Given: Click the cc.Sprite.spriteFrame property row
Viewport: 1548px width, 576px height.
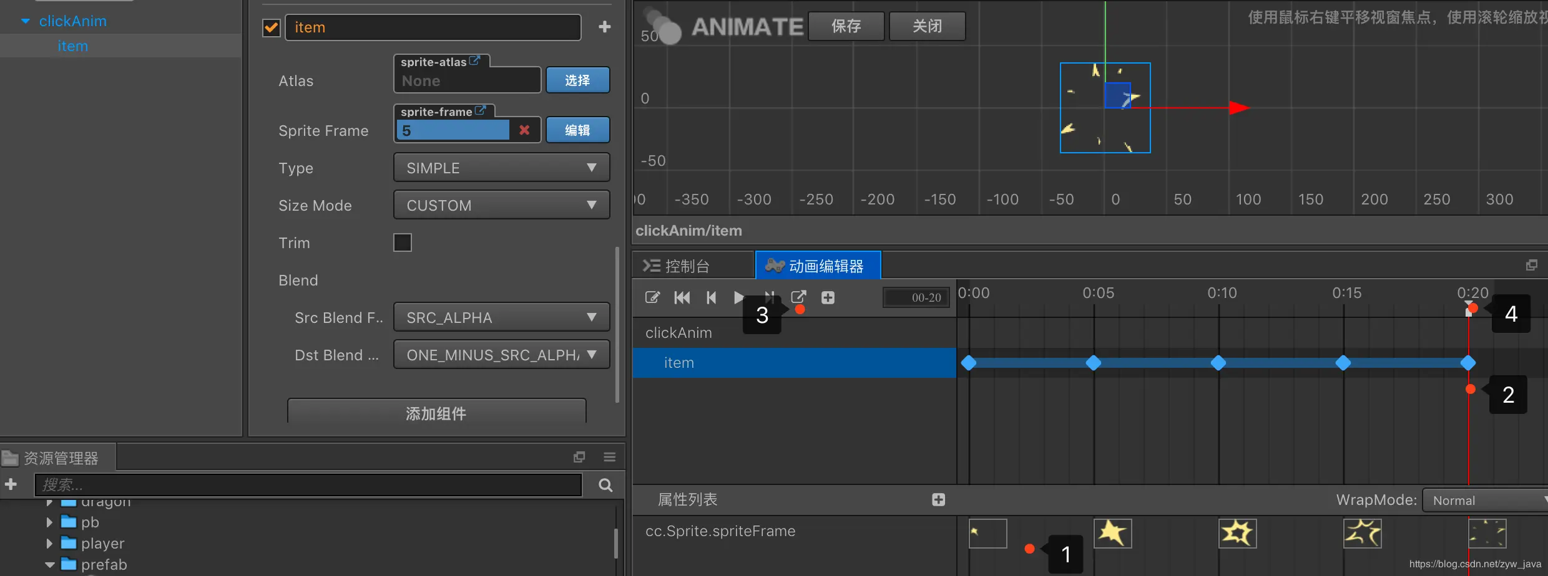Looking at the screenshot, I should (x=795, y=531).
